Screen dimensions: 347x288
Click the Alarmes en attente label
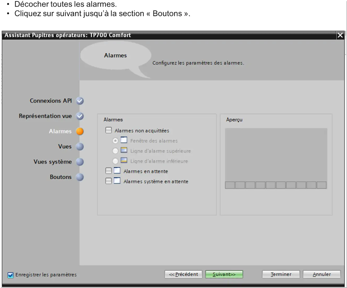pyautogui.click(x=146, y=171)
